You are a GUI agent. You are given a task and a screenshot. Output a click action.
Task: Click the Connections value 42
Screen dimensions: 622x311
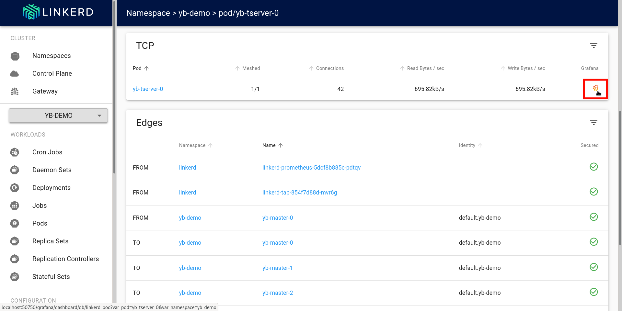(340, 89)
